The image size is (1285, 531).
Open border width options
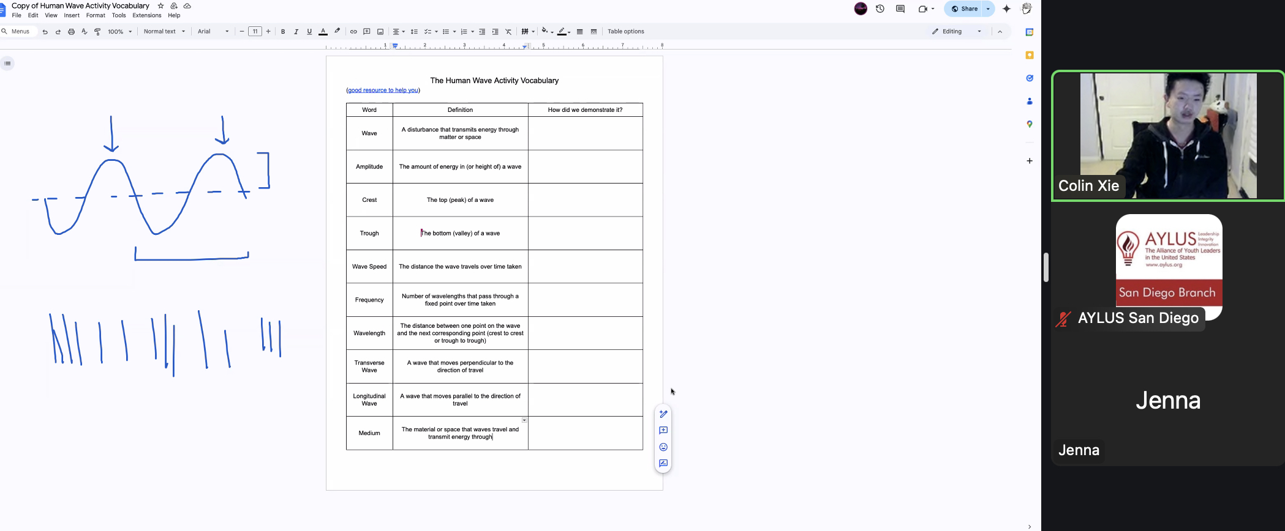(579, 32)
